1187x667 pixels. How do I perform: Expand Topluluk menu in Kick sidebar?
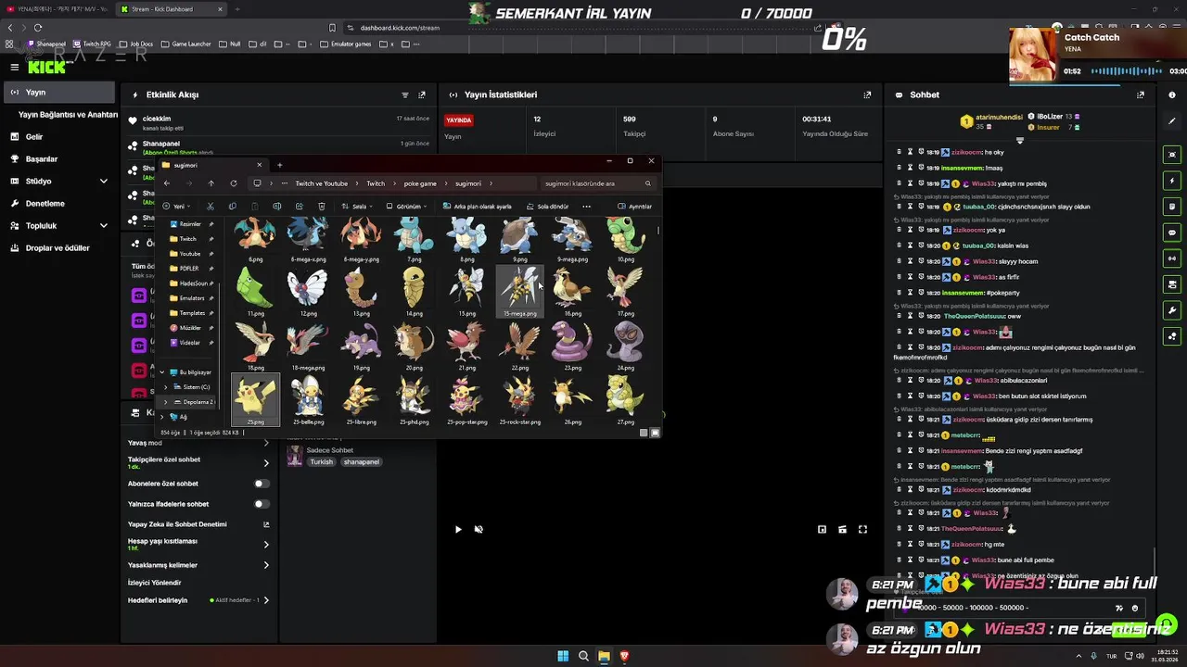(x=103, y=226)
